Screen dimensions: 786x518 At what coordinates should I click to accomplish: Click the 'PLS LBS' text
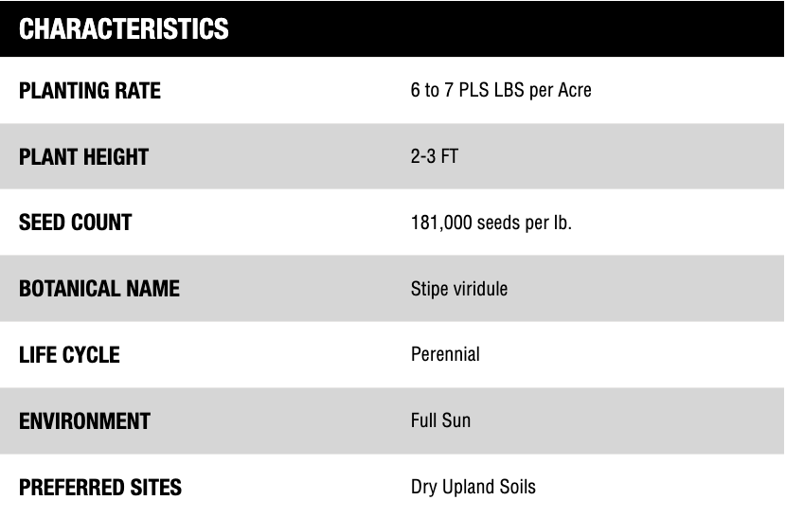click(487, 91)
